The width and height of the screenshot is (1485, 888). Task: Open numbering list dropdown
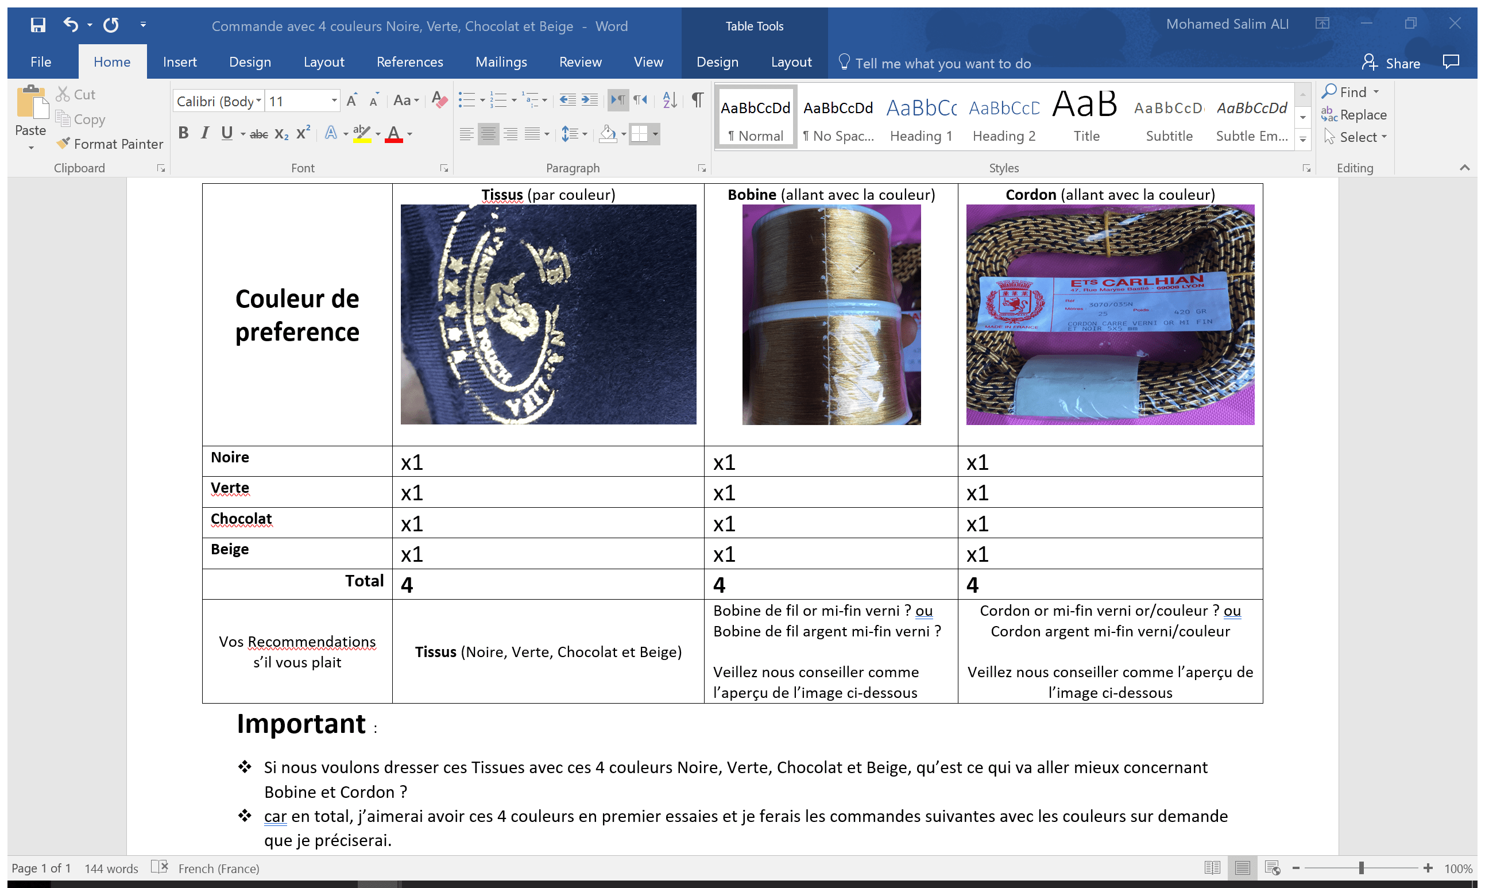coord(514,101)
